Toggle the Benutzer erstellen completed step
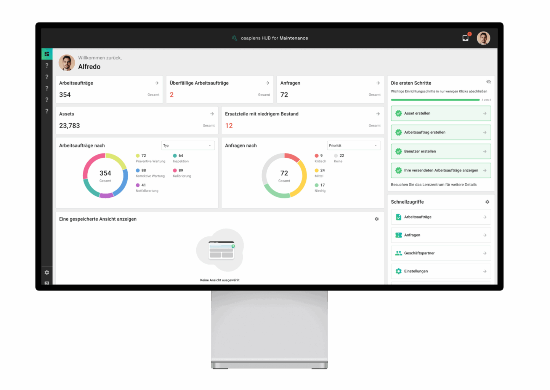The height and width of the screenshot is (390, 550). click(399, 152)
